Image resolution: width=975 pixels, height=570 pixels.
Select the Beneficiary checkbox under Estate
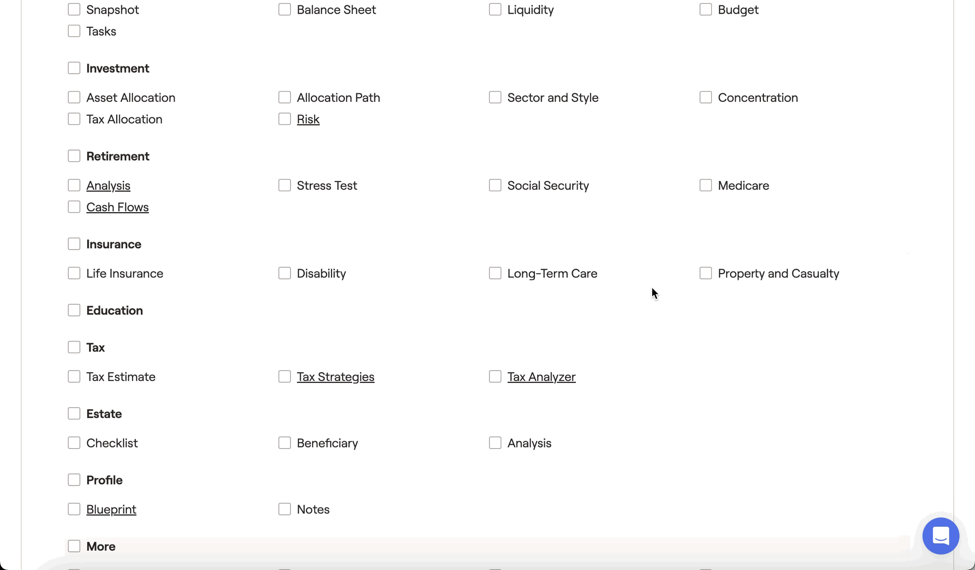point(285,443)
